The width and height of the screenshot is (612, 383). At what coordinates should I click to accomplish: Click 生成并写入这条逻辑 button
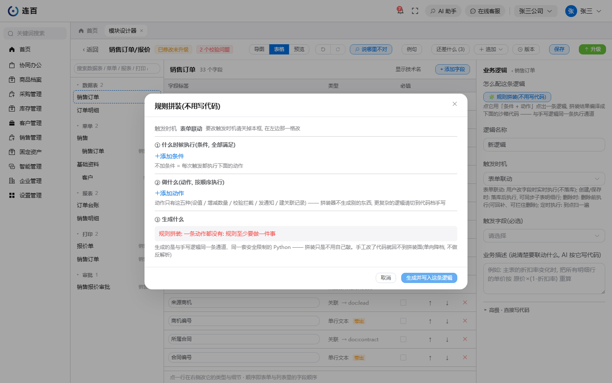[429, 278]
